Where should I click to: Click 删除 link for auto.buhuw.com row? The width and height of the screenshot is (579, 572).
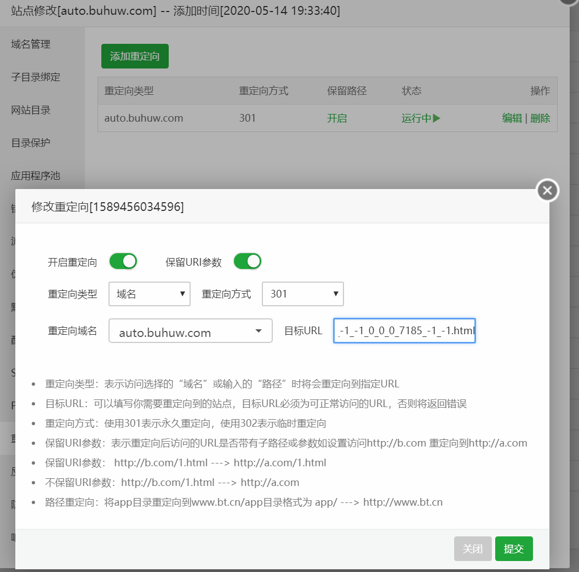click(540, 118)
